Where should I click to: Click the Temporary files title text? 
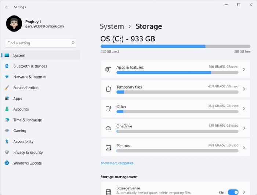click(129, 87)
